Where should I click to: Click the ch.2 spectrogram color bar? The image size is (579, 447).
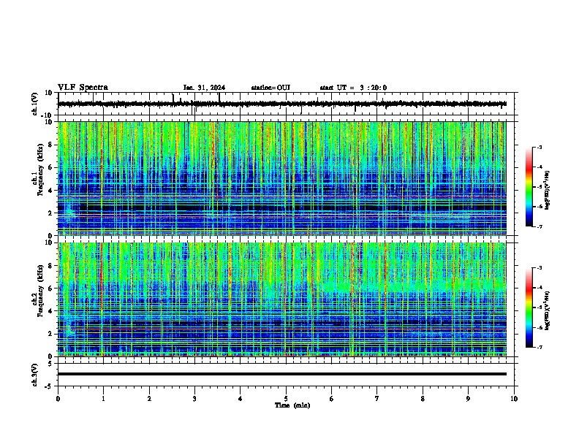529,307
